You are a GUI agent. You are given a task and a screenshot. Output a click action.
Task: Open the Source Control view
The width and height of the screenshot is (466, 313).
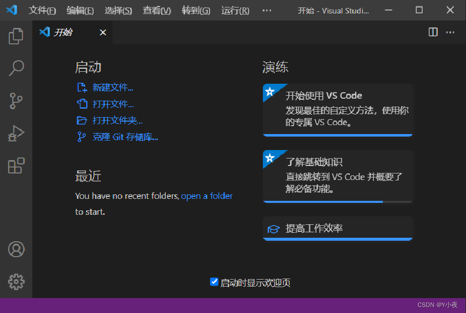click(16, 101)
